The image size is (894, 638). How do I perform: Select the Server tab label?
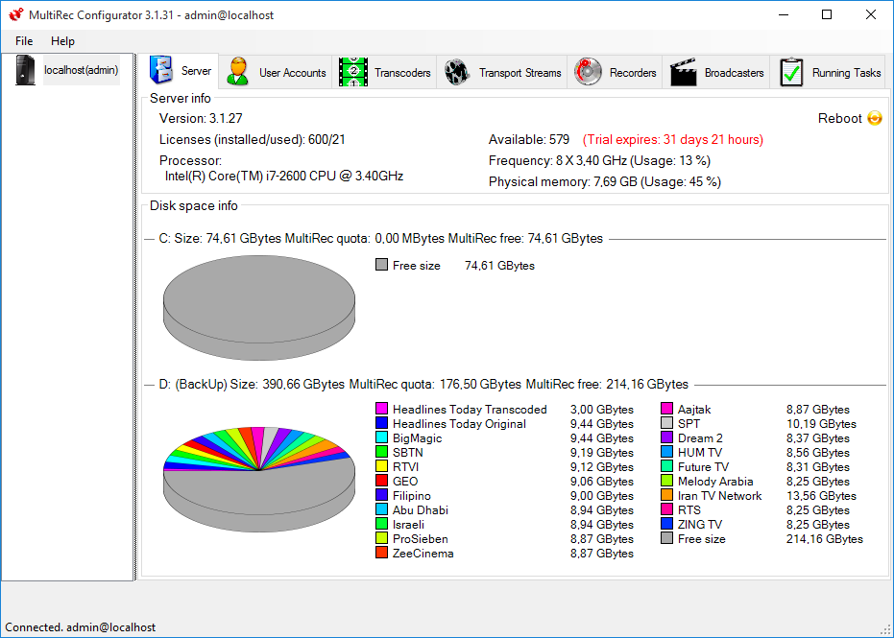pyautogui.click(x=196, y=71)
